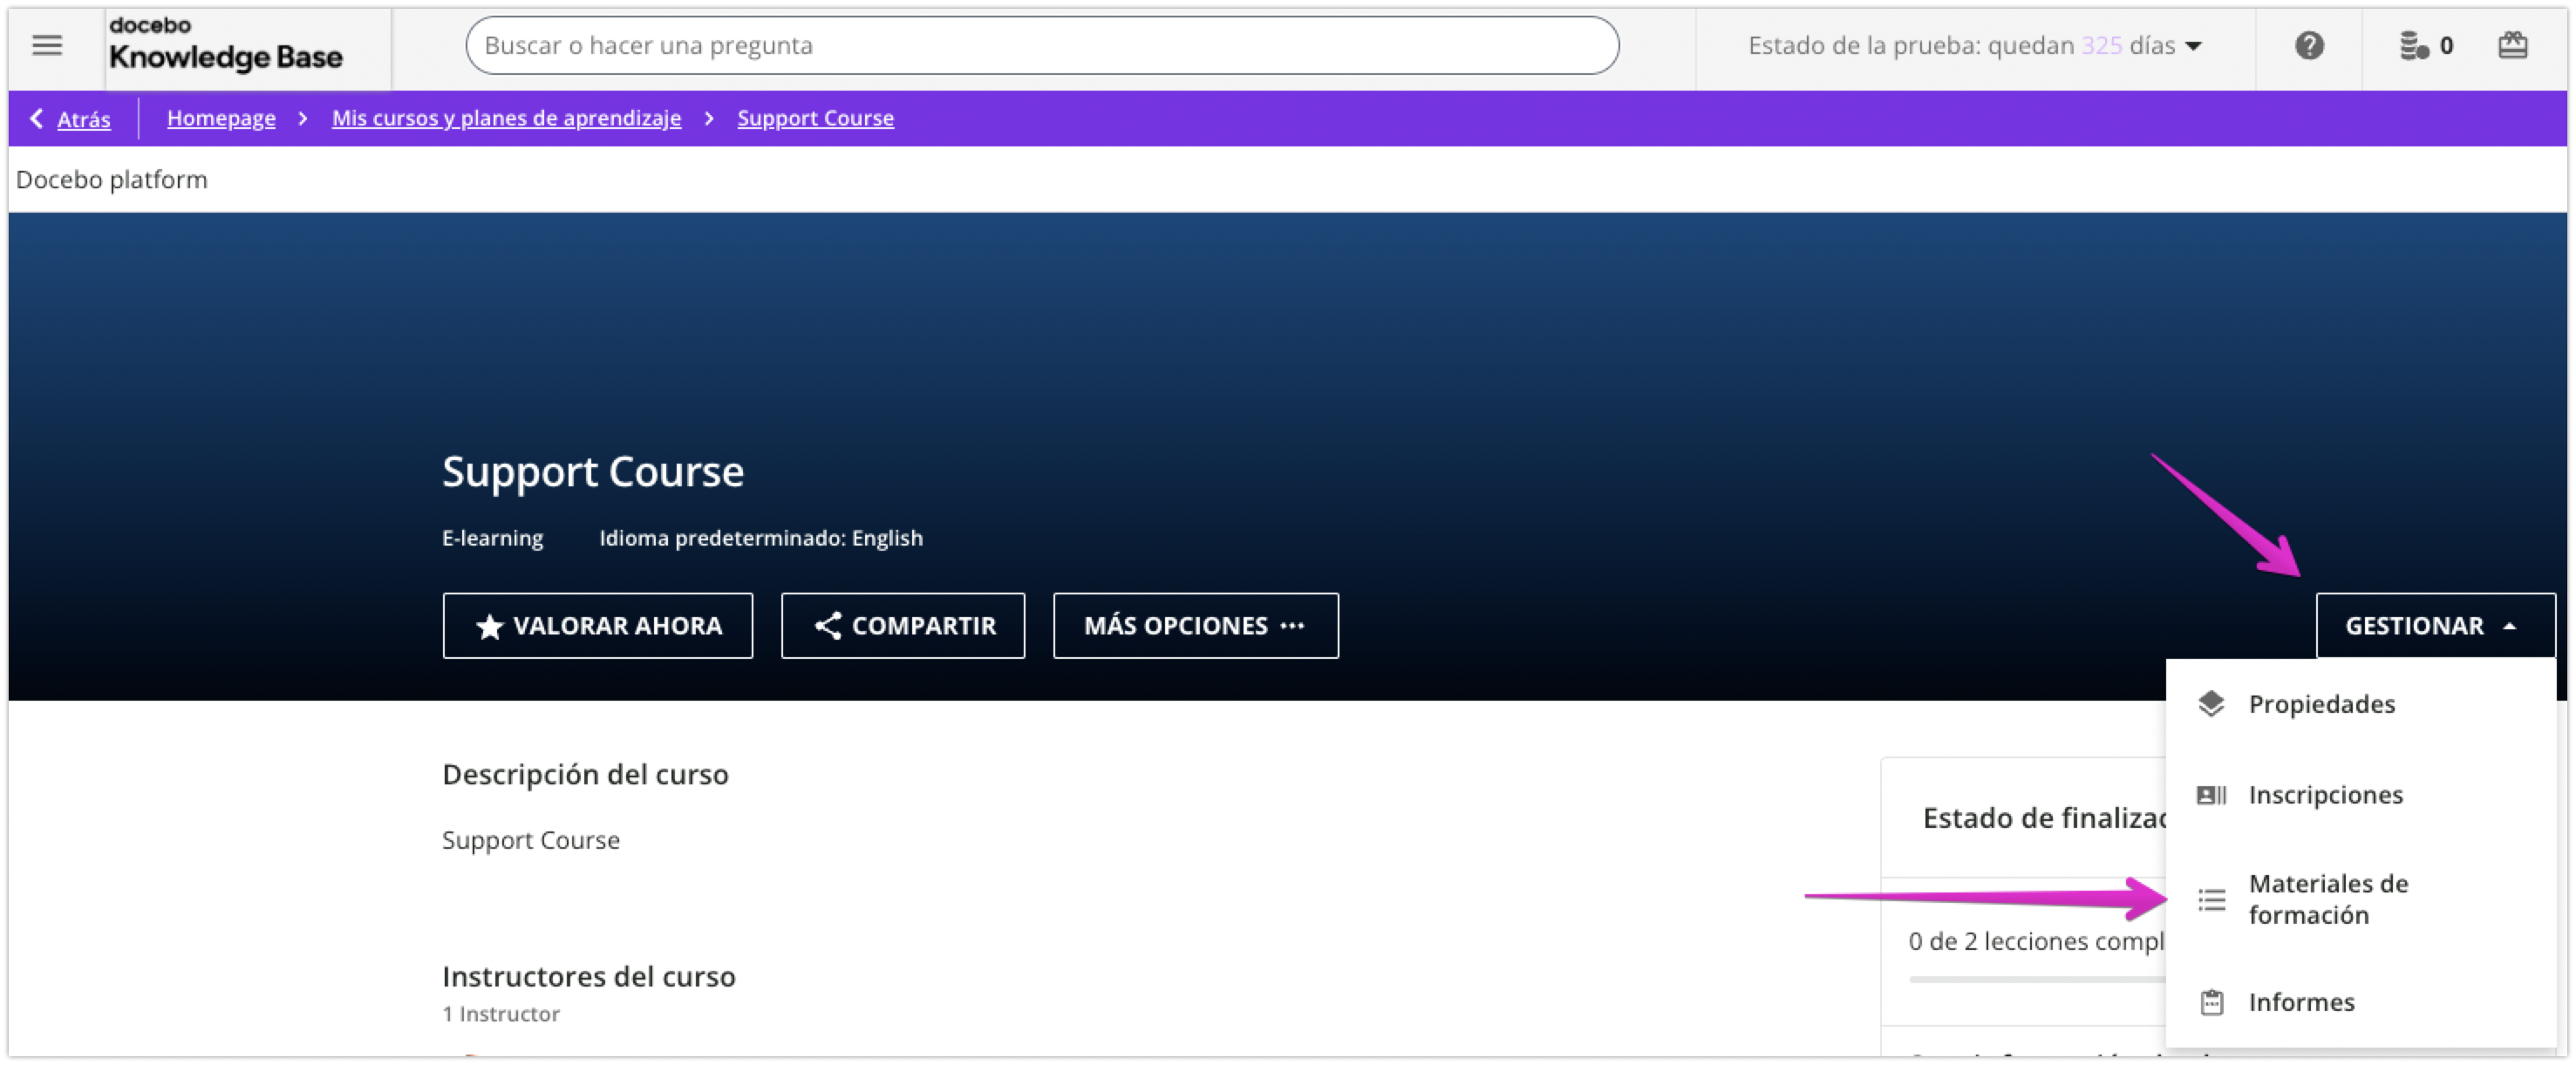Click the Inscripciones enrollment icon
The height and width of the screenshot is (1065, 2576).
point(2211,794)
